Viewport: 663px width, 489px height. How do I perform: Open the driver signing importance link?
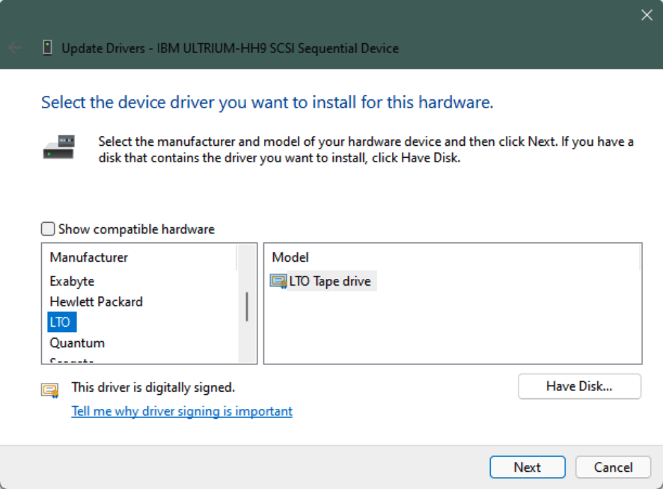click(182, 411)
